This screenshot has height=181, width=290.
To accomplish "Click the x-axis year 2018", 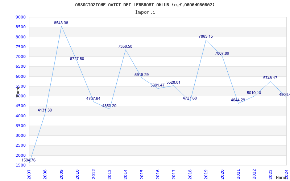I will pyautogui.click(x=190, y=174).
